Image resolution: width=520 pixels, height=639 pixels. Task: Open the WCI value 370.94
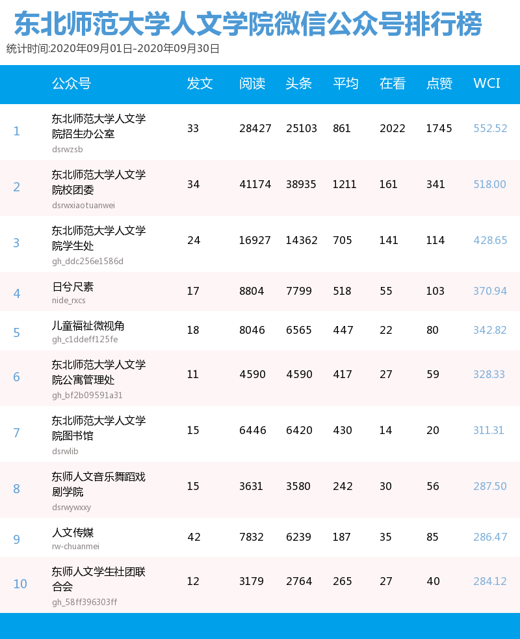tap(490, 291)
